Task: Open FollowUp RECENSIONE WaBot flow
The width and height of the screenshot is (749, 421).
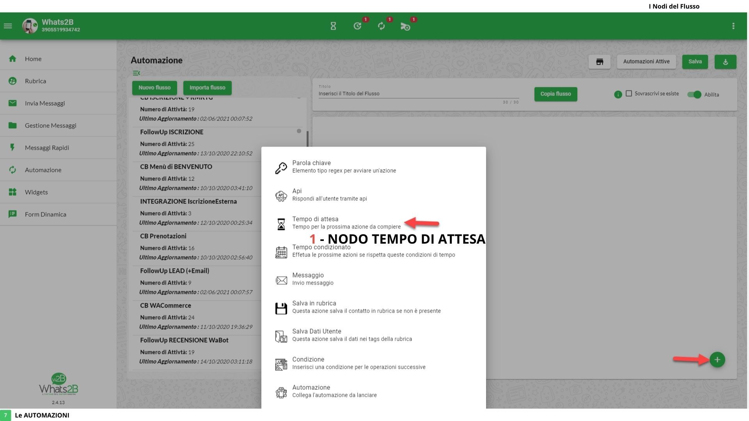Action: click(x=197, y=352)
